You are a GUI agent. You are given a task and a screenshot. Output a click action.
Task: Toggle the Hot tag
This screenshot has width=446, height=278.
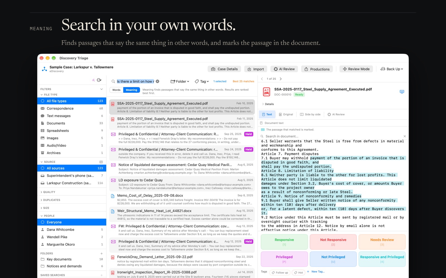[298, 272]
